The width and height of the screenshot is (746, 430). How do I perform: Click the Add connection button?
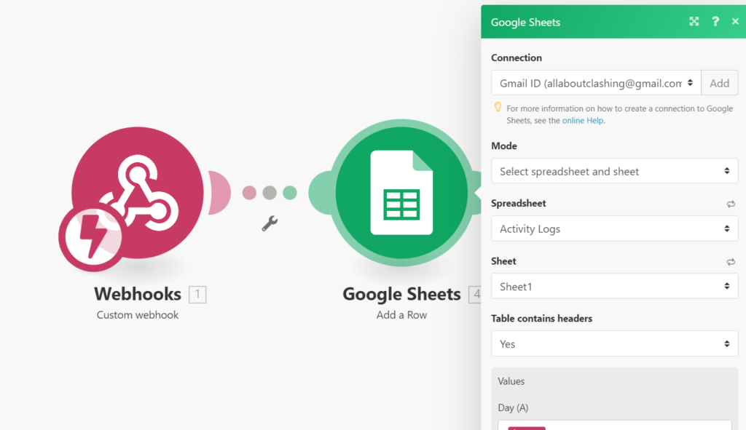[719, 83]
